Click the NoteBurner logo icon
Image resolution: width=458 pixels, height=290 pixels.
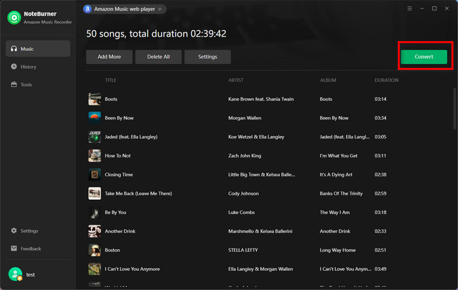click(14, 18)
